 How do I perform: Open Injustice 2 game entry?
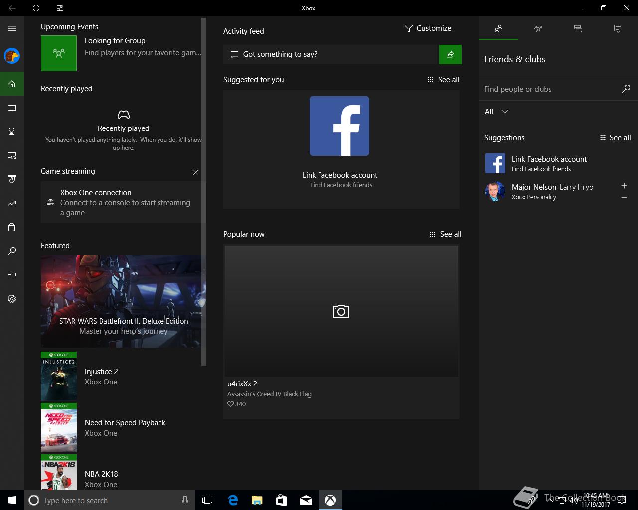pyautogui.click(x=121, y=377)
